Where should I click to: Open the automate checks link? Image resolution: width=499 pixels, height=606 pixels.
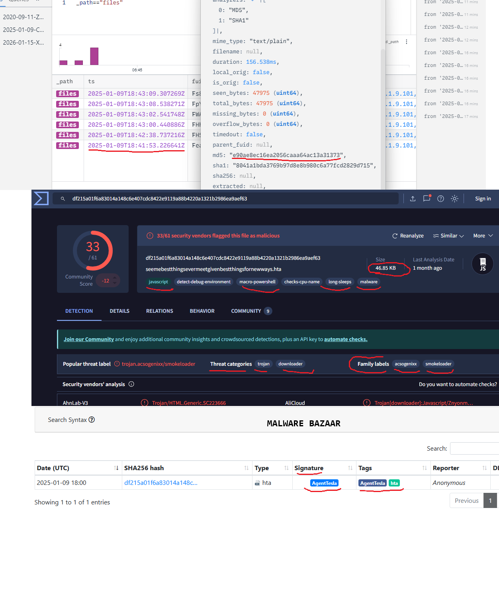tap(346, 339)
